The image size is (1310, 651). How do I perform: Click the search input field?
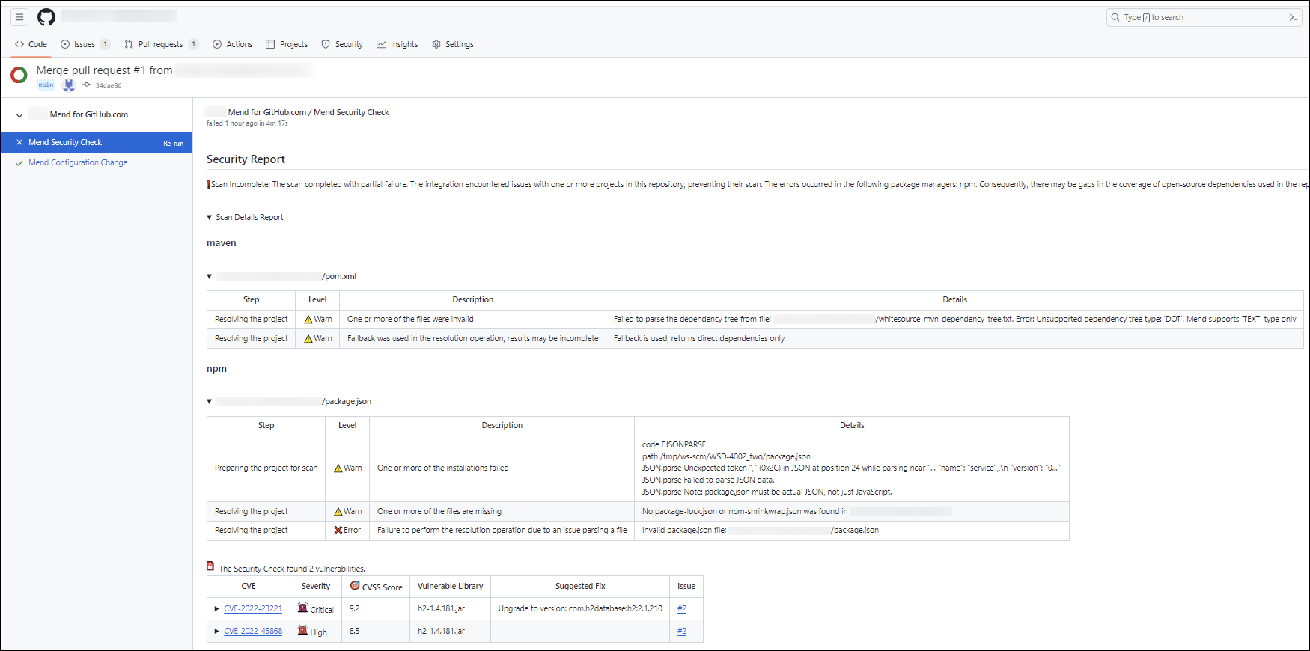pyautogui.click(x=1198, y=17)
